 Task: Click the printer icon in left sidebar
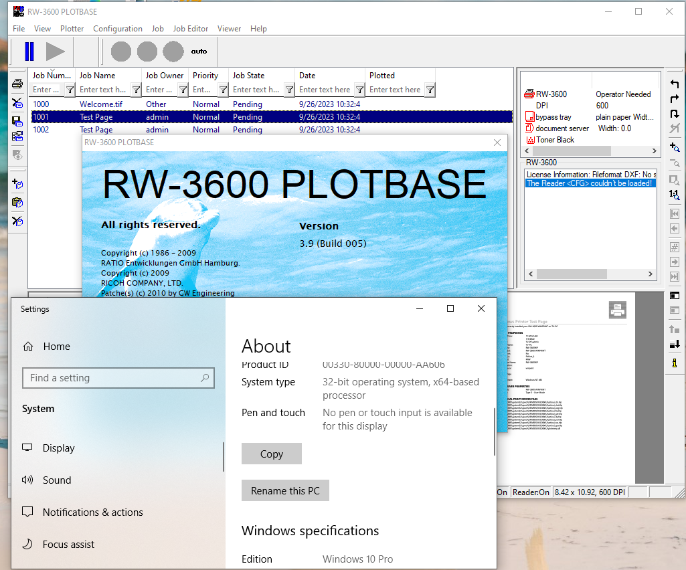[x=17, y=84]
